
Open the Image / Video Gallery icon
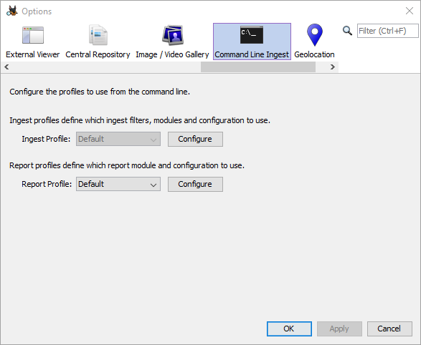[x=173, y=35]
